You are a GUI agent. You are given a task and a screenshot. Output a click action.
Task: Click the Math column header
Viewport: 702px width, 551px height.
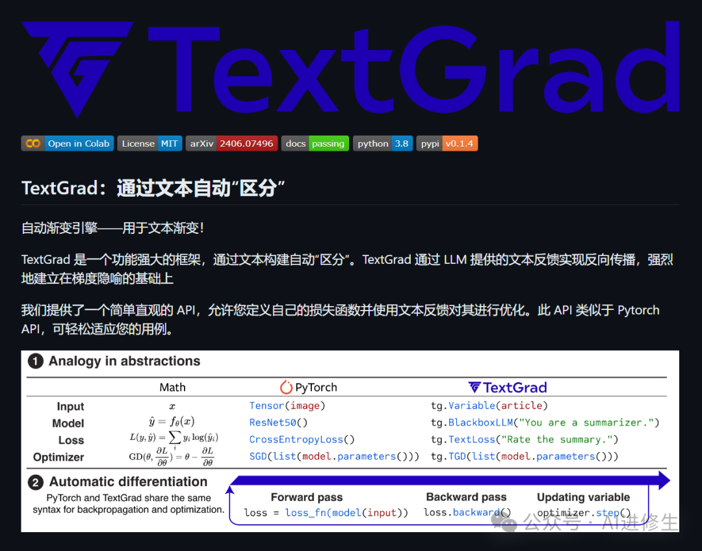pyautogui.click(x=172, y=387)
